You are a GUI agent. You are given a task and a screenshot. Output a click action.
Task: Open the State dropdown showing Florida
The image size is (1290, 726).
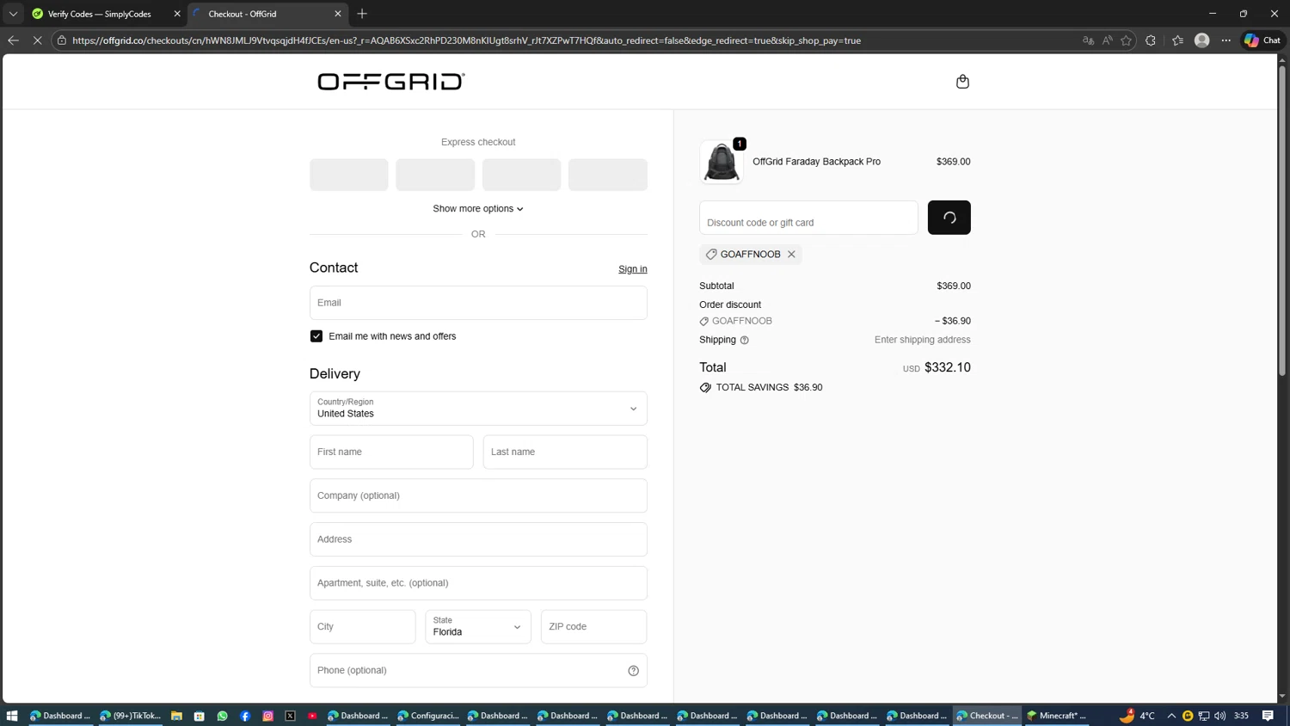(478, 627)
